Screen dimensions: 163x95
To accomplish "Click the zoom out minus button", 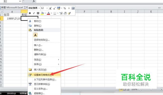I will pyautogui.click(x=140, y=89).
